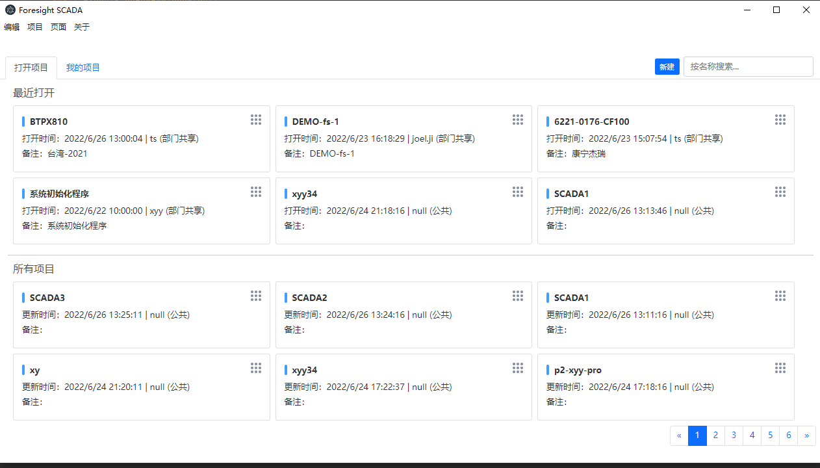Screen dimensions: 820x468
Task: Click grid icon on SCADA2 card
Action: point(518,296)
